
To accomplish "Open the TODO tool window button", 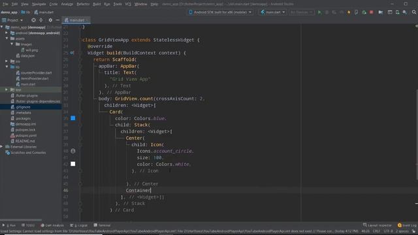I will [28, 225].
